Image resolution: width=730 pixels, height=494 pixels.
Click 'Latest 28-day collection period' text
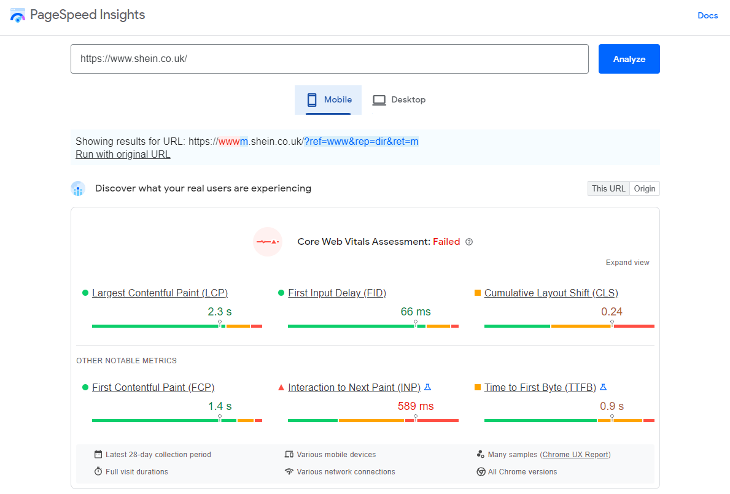coord(158,455)
